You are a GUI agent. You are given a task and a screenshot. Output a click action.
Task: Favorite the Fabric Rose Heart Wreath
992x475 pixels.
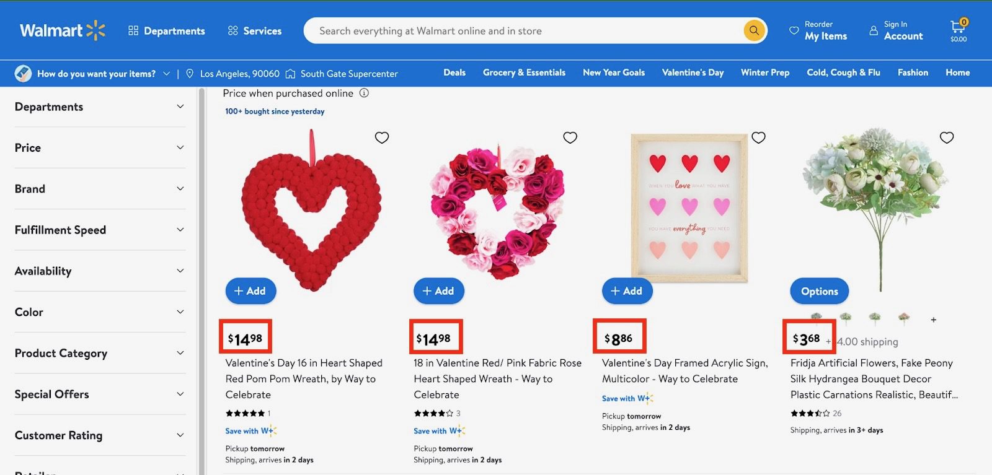570,137
